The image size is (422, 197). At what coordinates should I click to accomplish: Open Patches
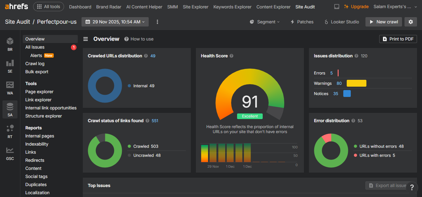(x=302, y=22)
